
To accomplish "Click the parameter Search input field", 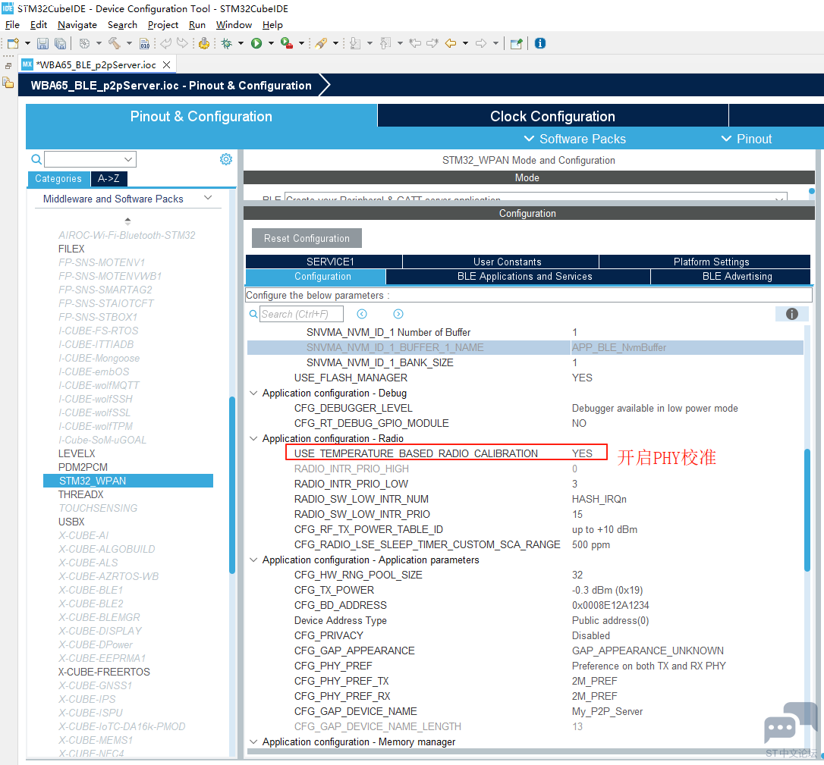I will coord(301,314).
